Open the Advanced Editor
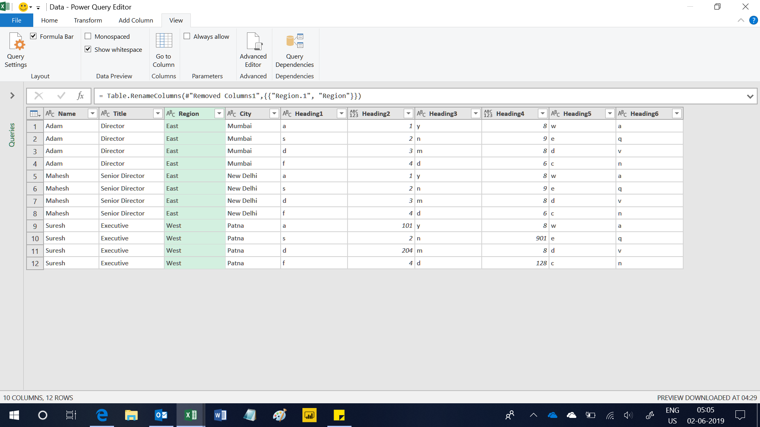Screen dimensions: 760x427 (x=253, y=50)
